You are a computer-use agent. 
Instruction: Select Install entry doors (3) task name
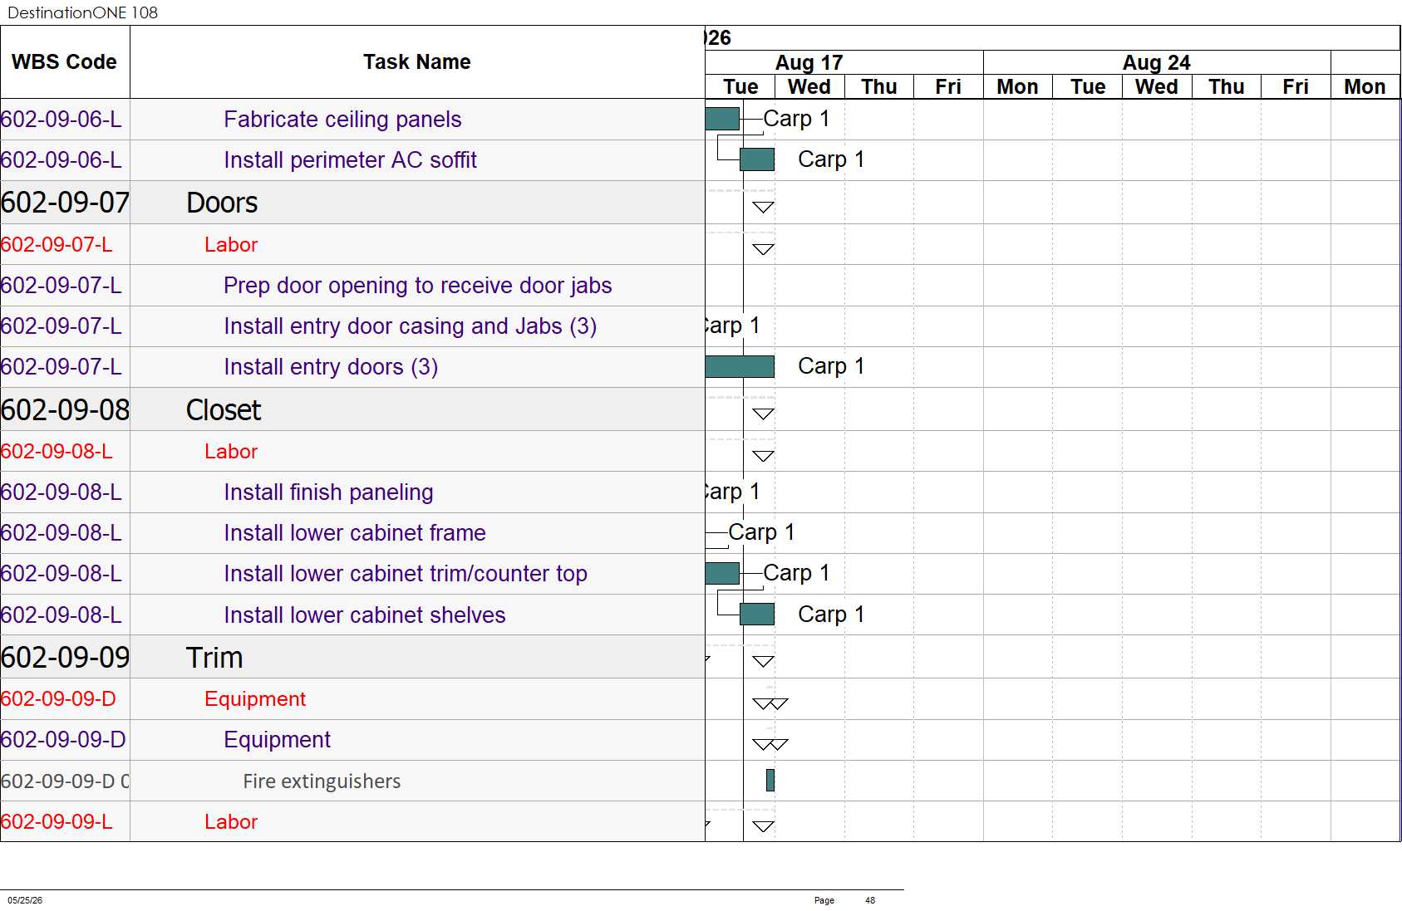coord(331,367)
